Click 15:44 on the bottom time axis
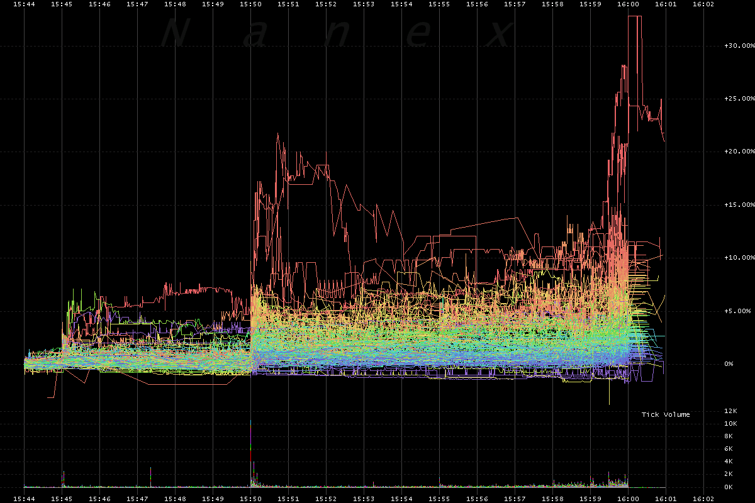Viewport: 755px width, 503px height. 24,499
